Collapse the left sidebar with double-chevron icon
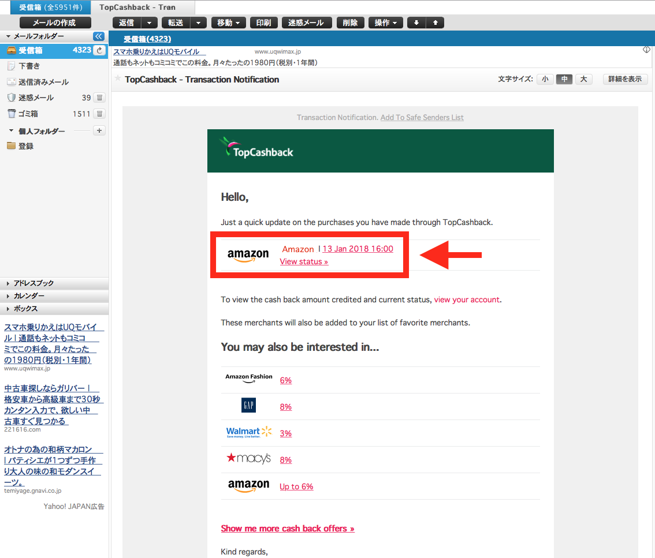This screenshot has height=558, width=655. [99, 36]
